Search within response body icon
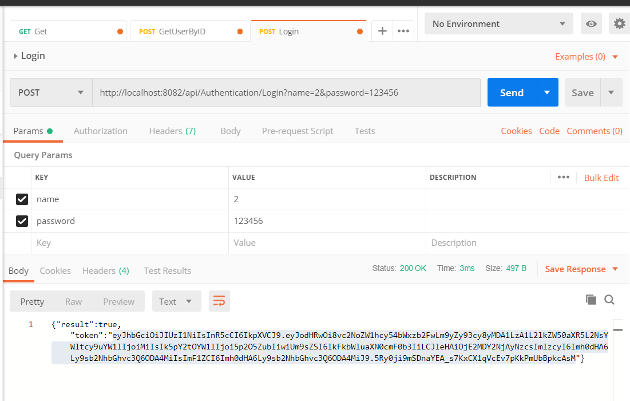The height and width of the screenshot is (401, 630). click(x=609, y=300)
